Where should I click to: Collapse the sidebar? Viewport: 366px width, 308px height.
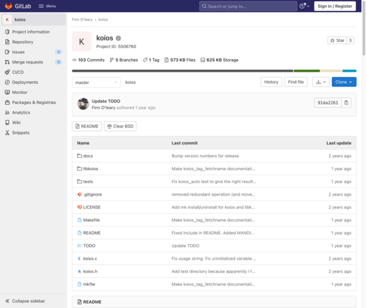point(25,301)
